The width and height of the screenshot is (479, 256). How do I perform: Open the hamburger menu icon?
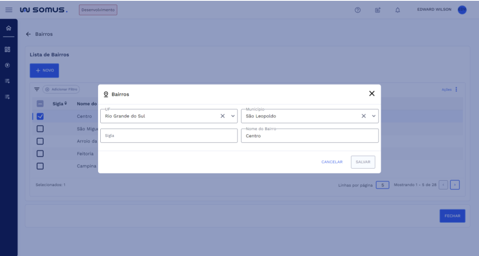coord(9,10)
